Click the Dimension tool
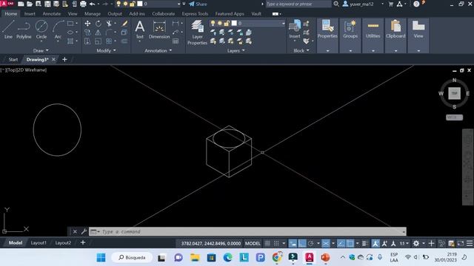Image resolution: width=474 pixels, height=266 pixels. 159,30
